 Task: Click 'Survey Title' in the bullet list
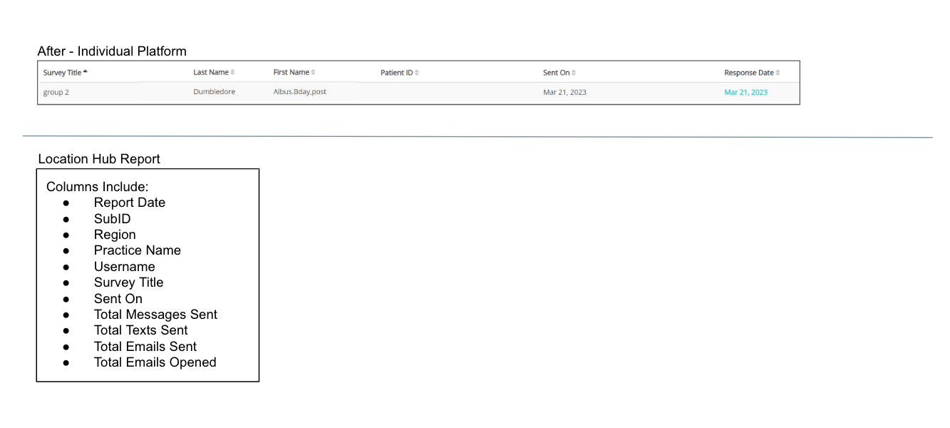[129, 282]
